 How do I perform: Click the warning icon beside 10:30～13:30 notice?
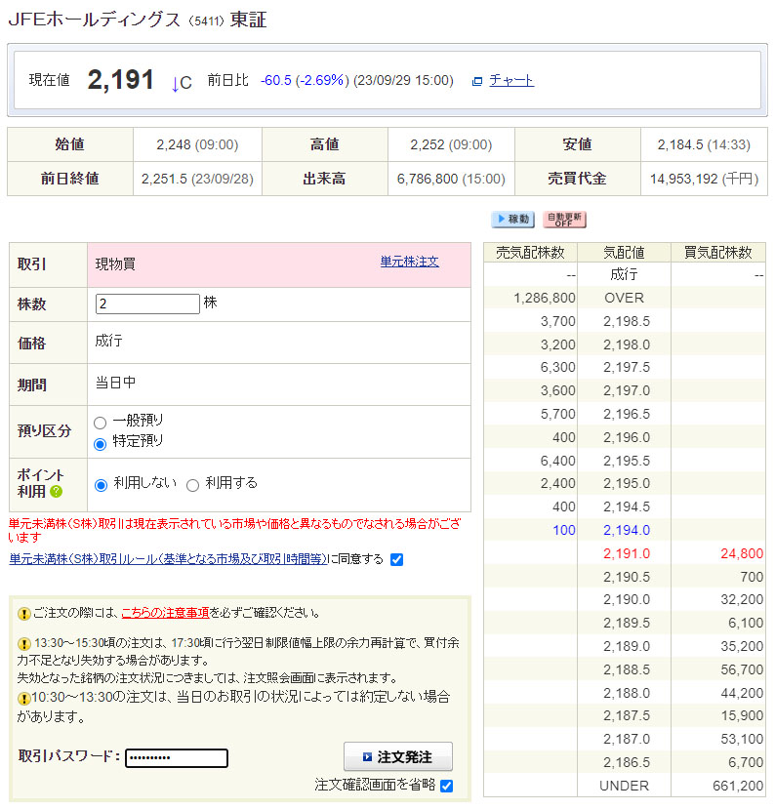tap(23, 698)
